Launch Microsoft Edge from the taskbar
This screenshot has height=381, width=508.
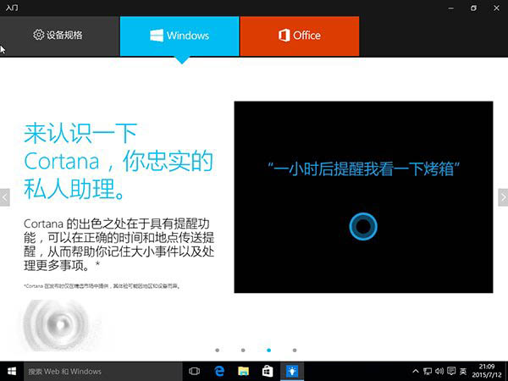(219, 372)
